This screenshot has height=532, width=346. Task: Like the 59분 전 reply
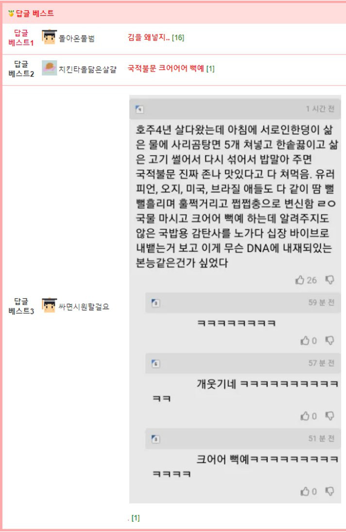pyautogui.click(x=305, y=341)
